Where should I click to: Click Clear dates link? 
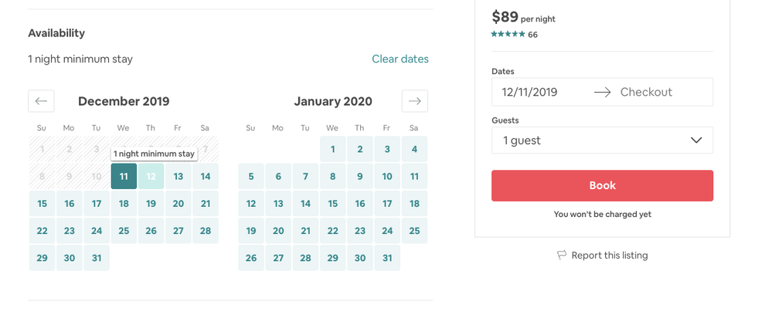pyautogui.click(x=400, y=59)
